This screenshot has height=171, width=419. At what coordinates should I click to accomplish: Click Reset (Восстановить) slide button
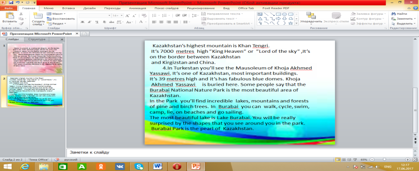click(61, 18)
